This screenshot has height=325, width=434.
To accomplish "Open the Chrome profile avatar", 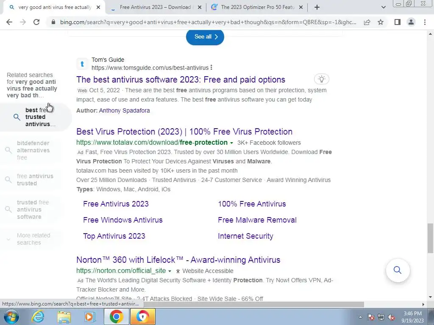I will [411, 22].
